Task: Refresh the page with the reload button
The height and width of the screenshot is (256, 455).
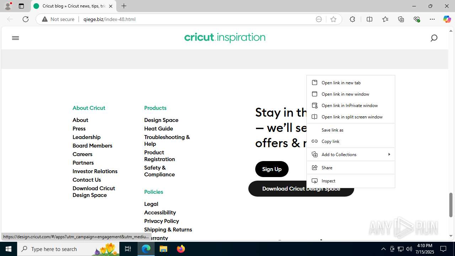Action: (x=26, y=19)
